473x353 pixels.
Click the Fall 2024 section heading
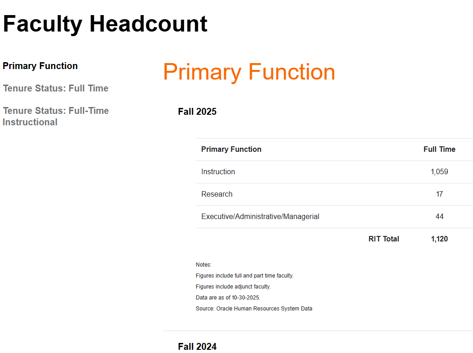coord(197,347)
